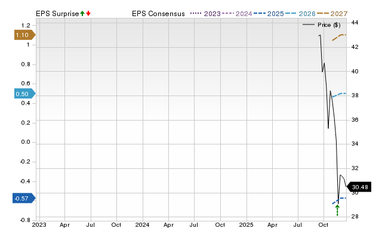Click the EPS Surprise legend title
The width and height of the screenshot is (382, 228).
tap(57, 14)
